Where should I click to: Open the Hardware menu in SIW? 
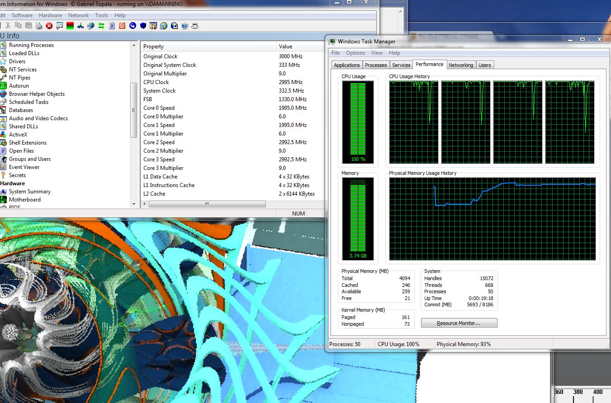(x=50, y=15)
